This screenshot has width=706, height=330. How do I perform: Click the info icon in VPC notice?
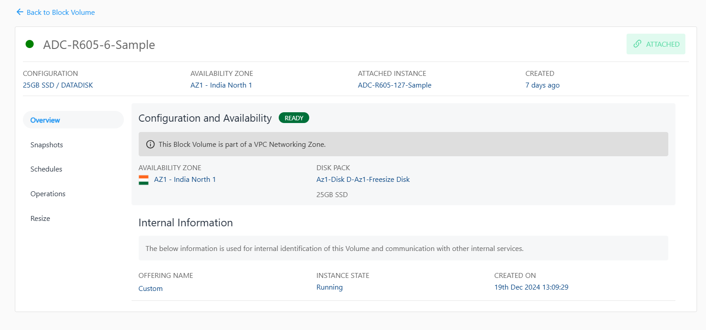(150, 145)
